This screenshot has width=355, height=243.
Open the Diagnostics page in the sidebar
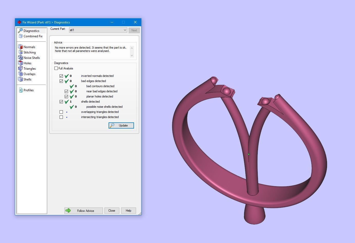[x=31, y=31]
